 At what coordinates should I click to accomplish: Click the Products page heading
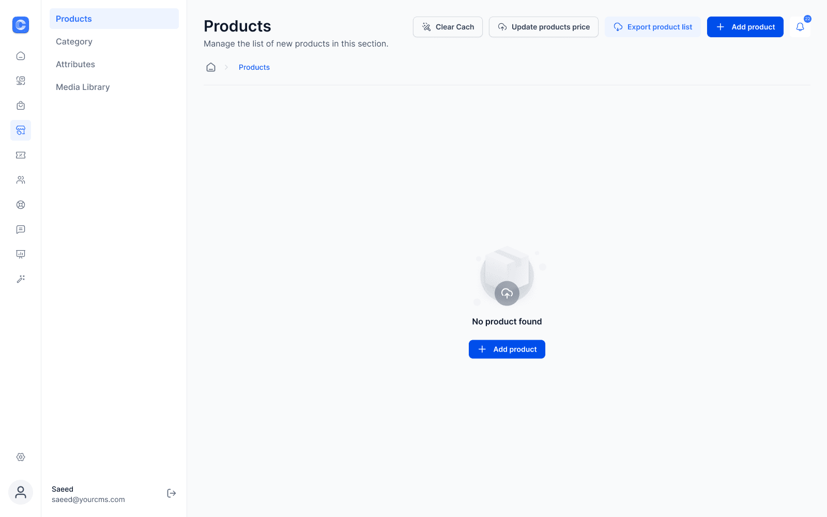coord(237,26)
